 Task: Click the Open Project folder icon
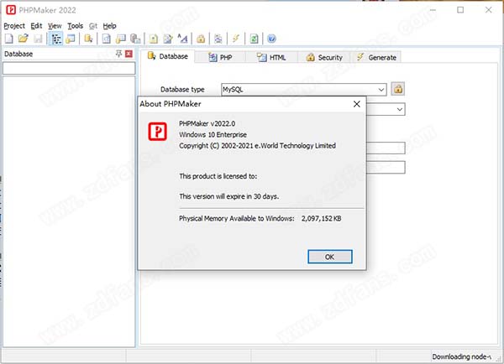point(24,39)
